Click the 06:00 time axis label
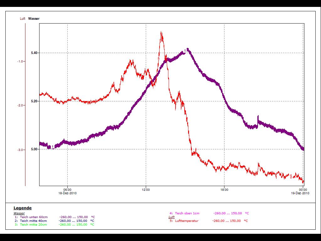This screenshot has height=241, width=321. pyautogui.click(x=67, y=190)
